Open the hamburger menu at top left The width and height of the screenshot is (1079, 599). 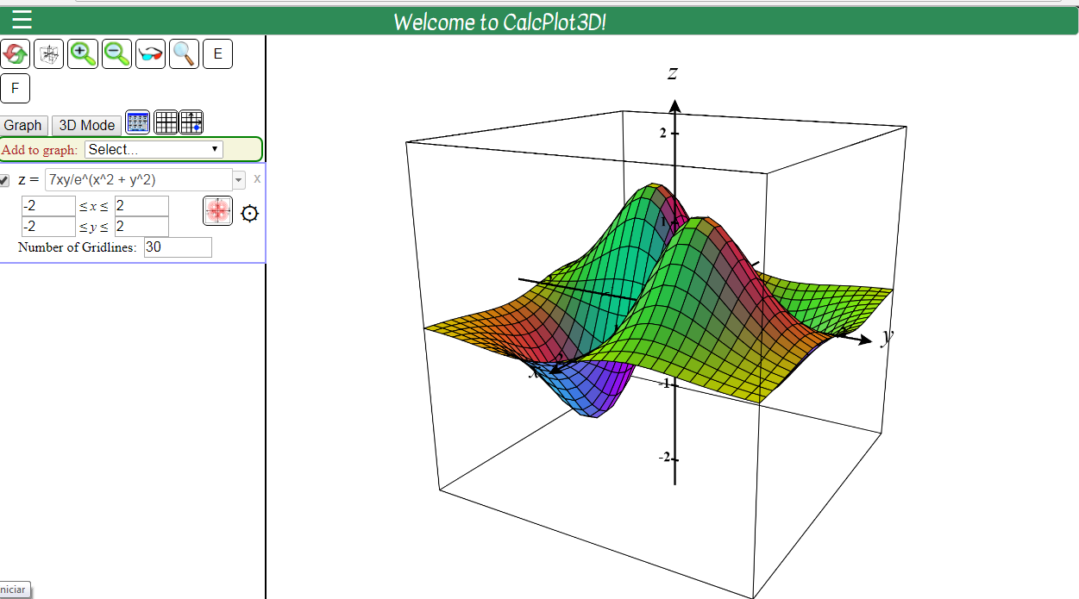(22, 19)
